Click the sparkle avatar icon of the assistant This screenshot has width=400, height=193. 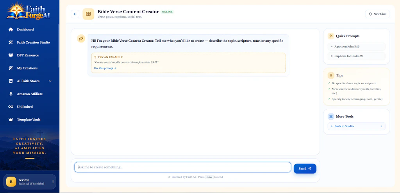tap(81, 39)
